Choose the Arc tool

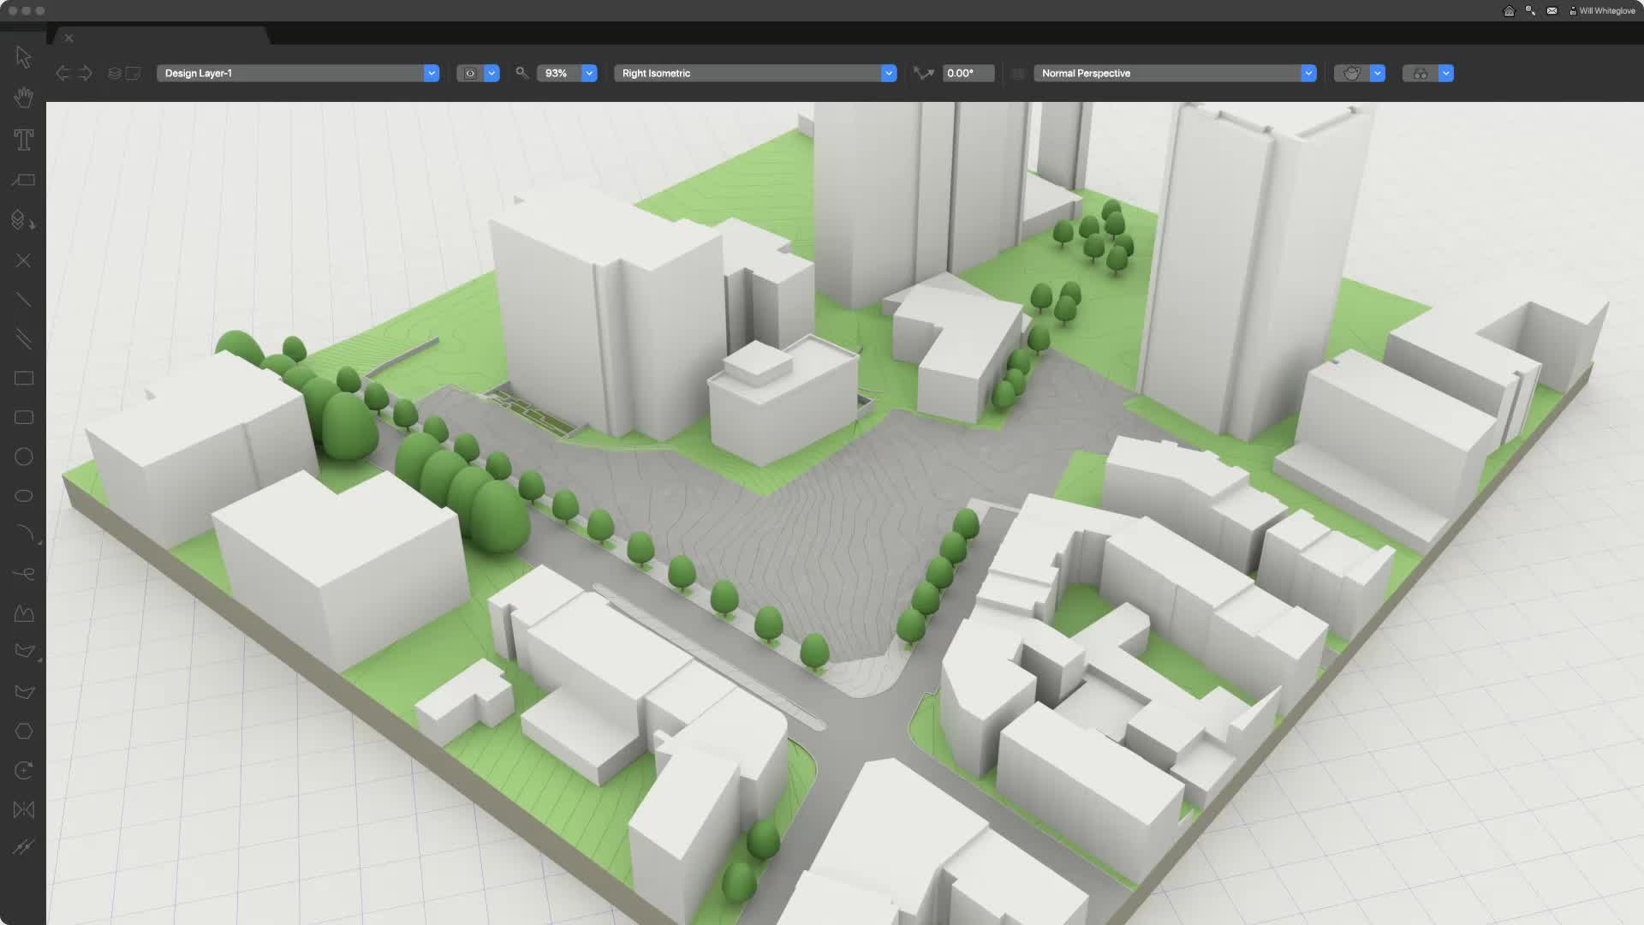tap(23, 533)
